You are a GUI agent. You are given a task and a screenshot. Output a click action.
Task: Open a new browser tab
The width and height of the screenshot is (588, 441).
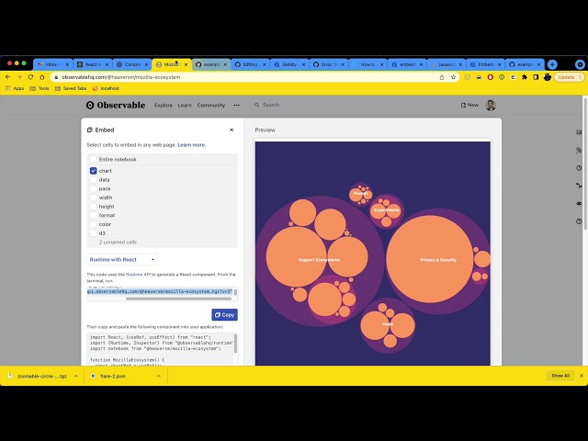552,64
